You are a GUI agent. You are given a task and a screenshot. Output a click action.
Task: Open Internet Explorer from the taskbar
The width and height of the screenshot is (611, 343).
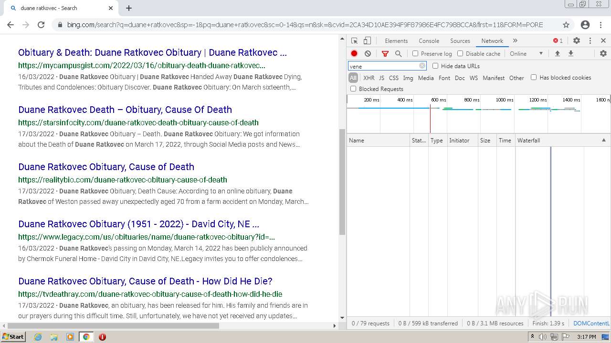pyautogui.click(x=38, y=337)
